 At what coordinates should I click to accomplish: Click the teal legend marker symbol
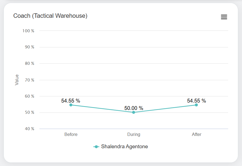coord(96,147)
